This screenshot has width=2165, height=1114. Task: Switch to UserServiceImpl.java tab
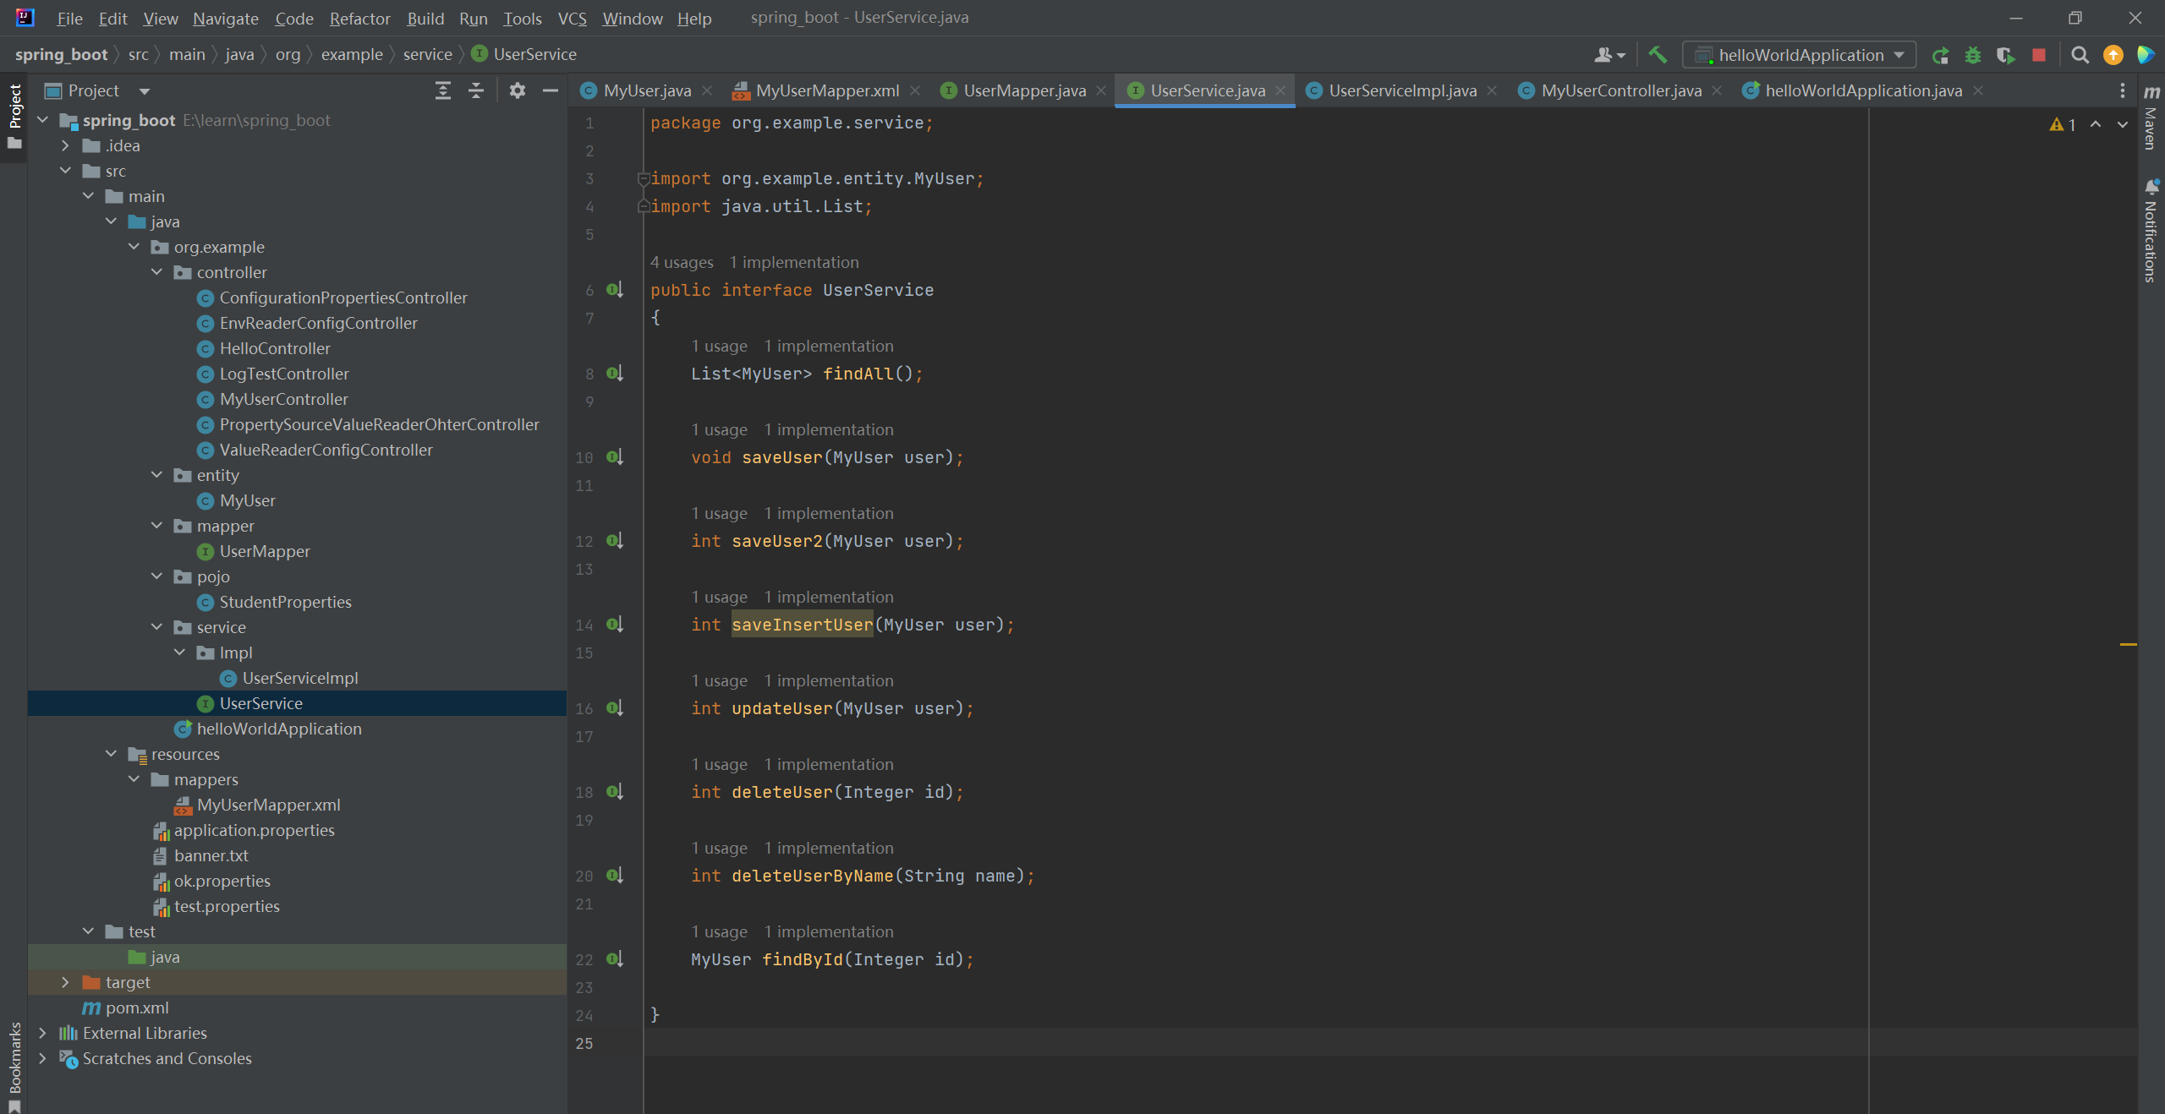tap(1401, 90)
